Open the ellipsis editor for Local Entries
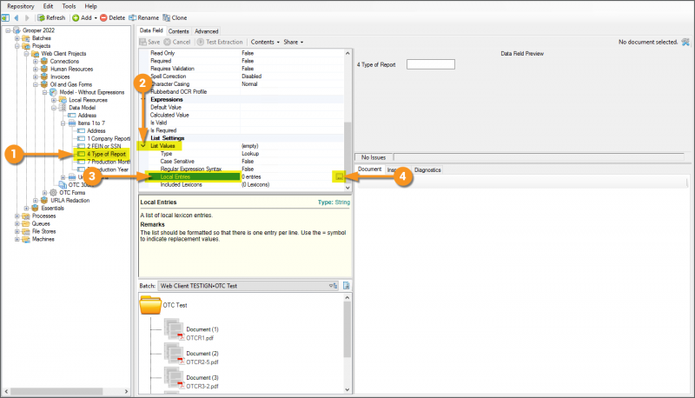 coord(339,176)
